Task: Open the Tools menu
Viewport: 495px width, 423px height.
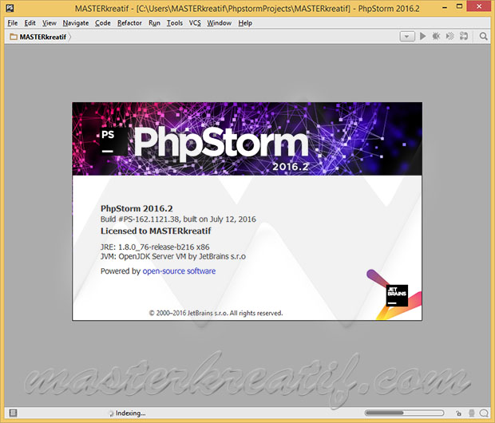Action: point(175,22)
